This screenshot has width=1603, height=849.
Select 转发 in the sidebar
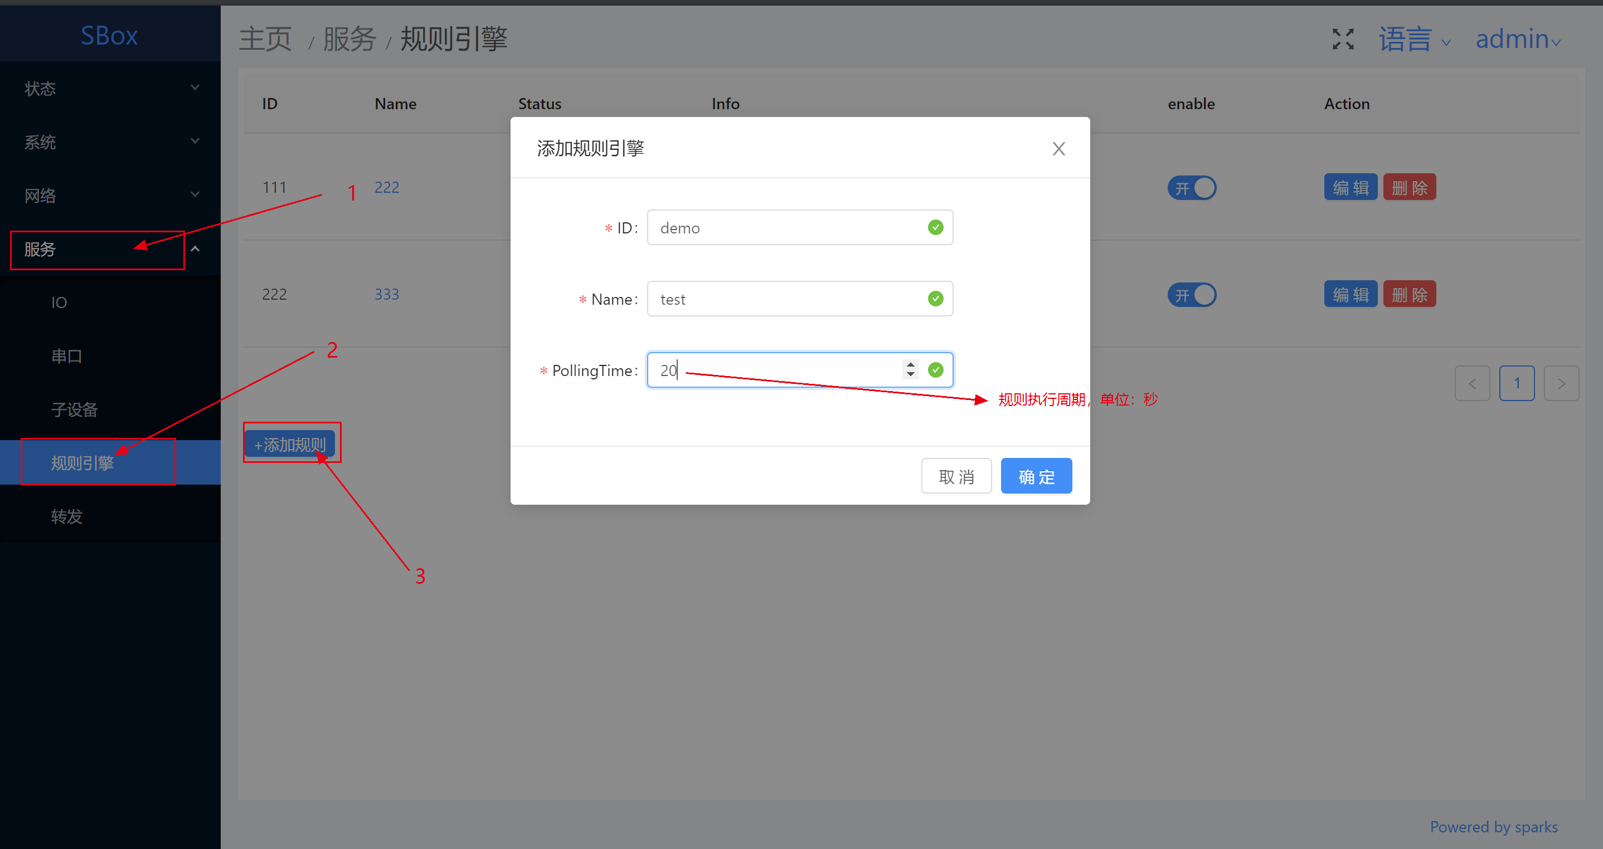[66, 517]
